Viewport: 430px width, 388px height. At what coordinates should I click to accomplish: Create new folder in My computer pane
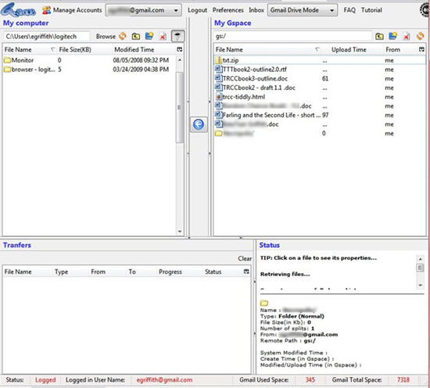coord(149,36)
